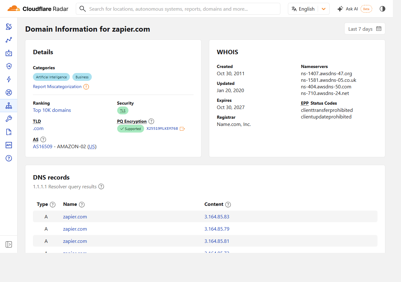Image resolution: width=401 pixels, height=282 pixels.
Task: Toggle the dark mode contrast icon
Action: tap(383, 9)
